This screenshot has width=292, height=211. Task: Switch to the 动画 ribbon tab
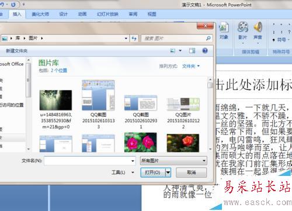pos(82,14)
